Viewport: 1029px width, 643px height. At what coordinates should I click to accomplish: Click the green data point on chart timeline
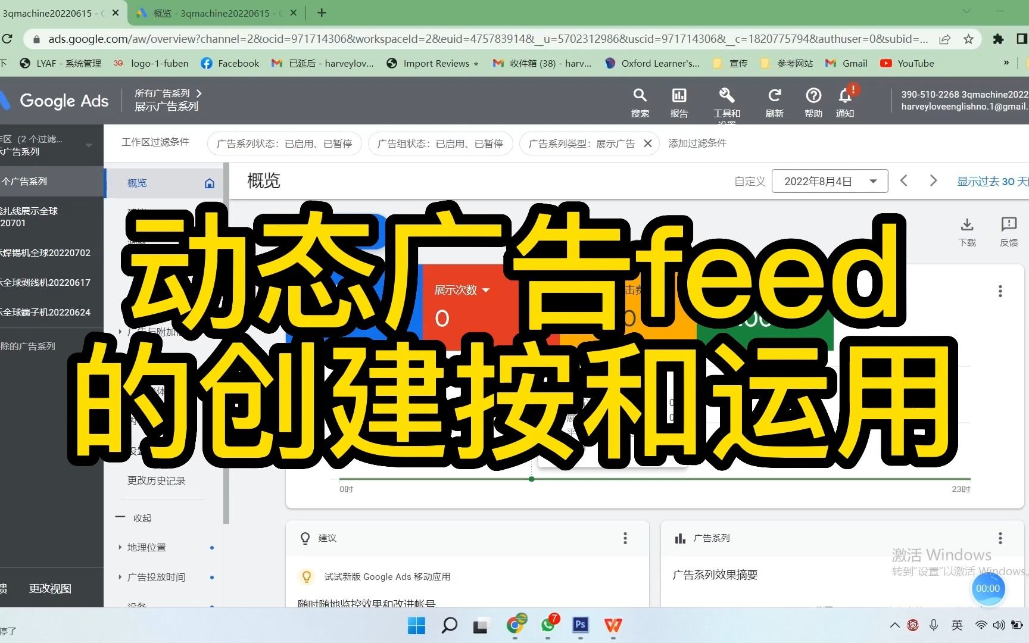click(x=531, y=479)
